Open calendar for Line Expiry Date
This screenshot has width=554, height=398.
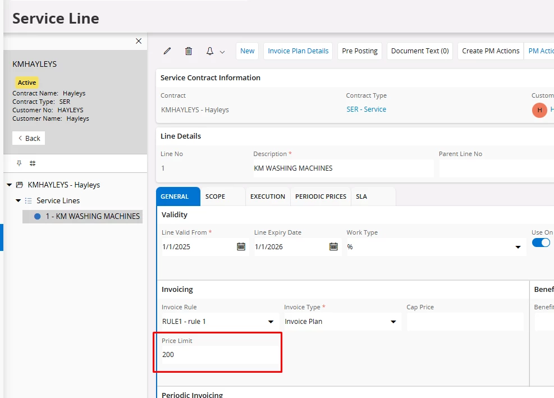pyautogui.click(x=333, y=246)
